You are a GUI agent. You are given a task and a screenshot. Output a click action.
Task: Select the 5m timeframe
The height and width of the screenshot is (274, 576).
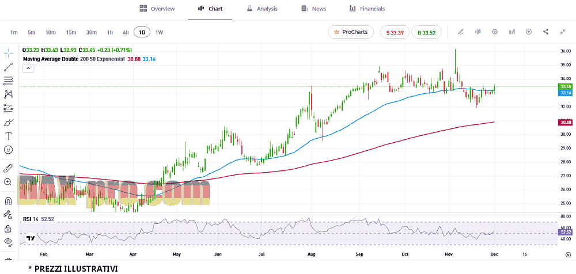[31, 32]
